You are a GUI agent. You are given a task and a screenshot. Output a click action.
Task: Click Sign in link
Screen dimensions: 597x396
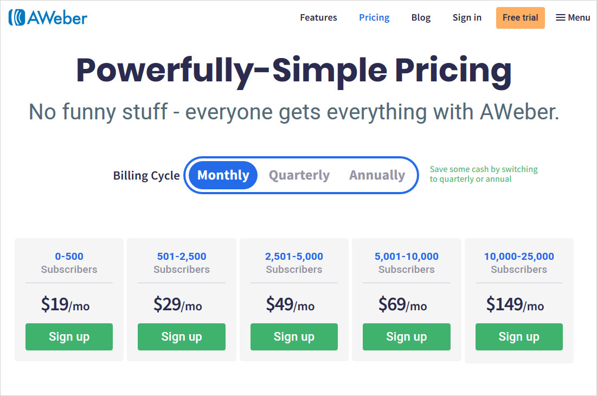(467, 17)
